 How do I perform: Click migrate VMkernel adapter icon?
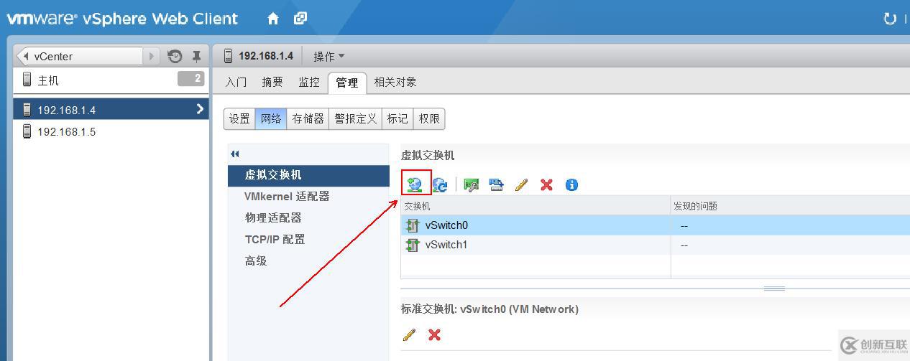496,185
